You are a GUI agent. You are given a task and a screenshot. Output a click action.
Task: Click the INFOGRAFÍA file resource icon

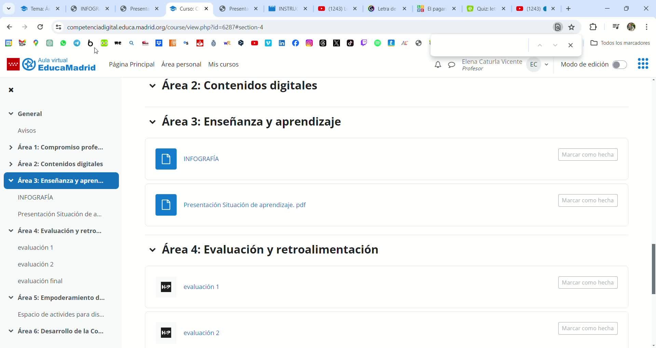(166, 159)
